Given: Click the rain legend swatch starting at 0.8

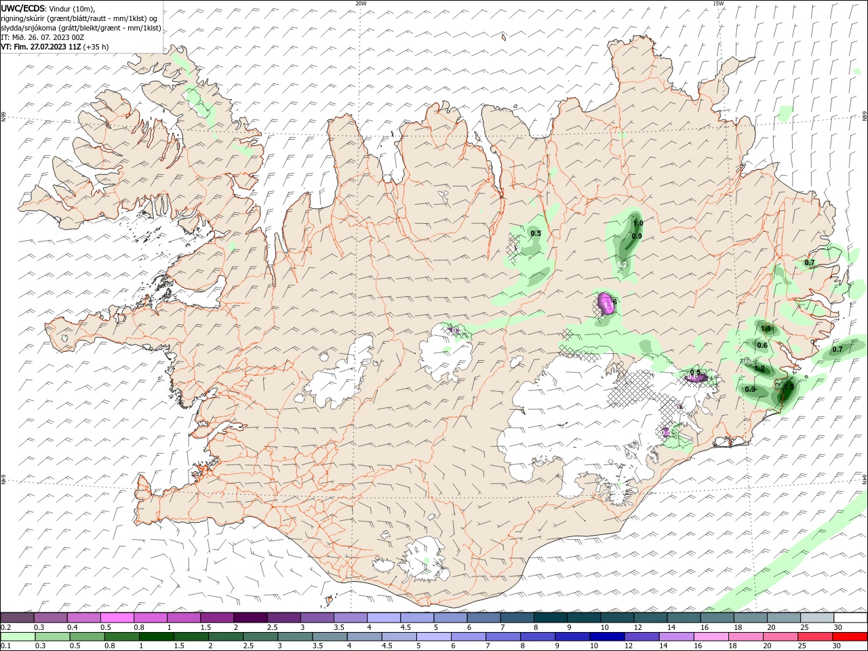Looking at the screenshot, I should click(121, 636).
